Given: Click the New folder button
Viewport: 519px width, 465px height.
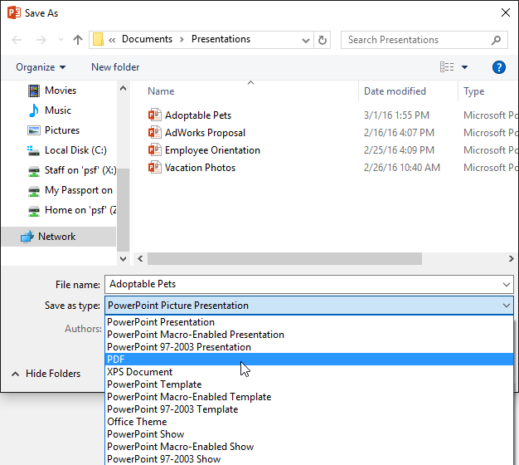Looking at the screenshot, I should 115,67.
